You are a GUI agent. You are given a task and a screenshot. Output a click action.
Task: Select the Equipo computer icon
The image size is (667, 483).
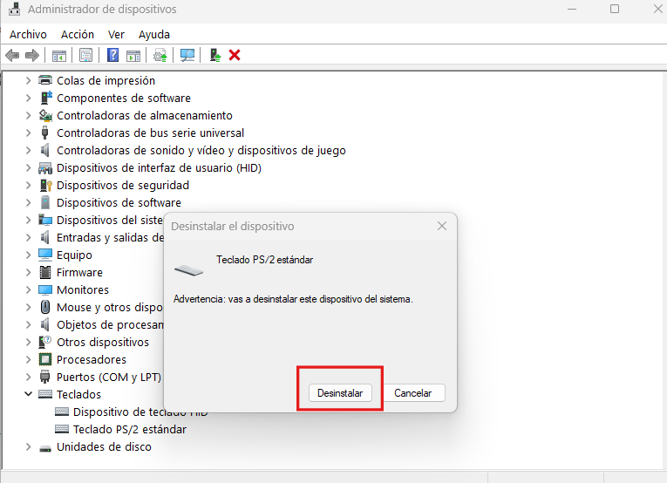pos(45,255)
